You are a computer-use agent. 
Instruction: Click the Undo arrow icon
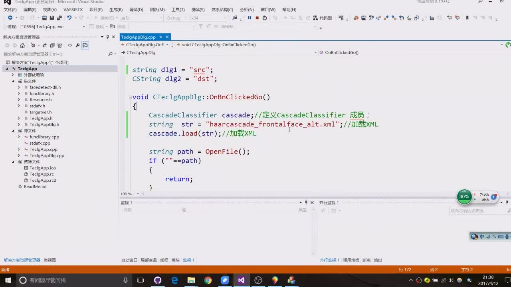[69, 18]
